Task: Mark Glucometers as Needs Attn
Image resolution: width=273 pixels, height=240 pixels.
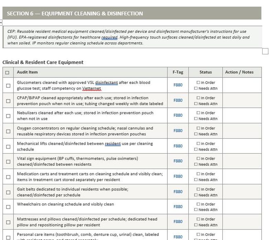Action: (x=196, y=88)
